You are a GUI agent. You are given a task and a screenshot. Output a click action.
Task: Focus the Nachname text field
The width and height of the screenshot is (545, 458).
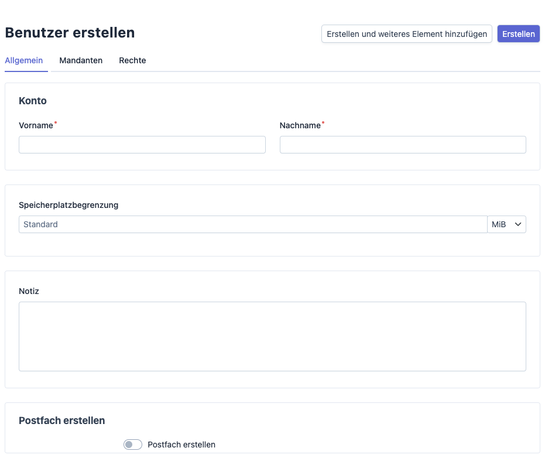(x=403, y=145)
